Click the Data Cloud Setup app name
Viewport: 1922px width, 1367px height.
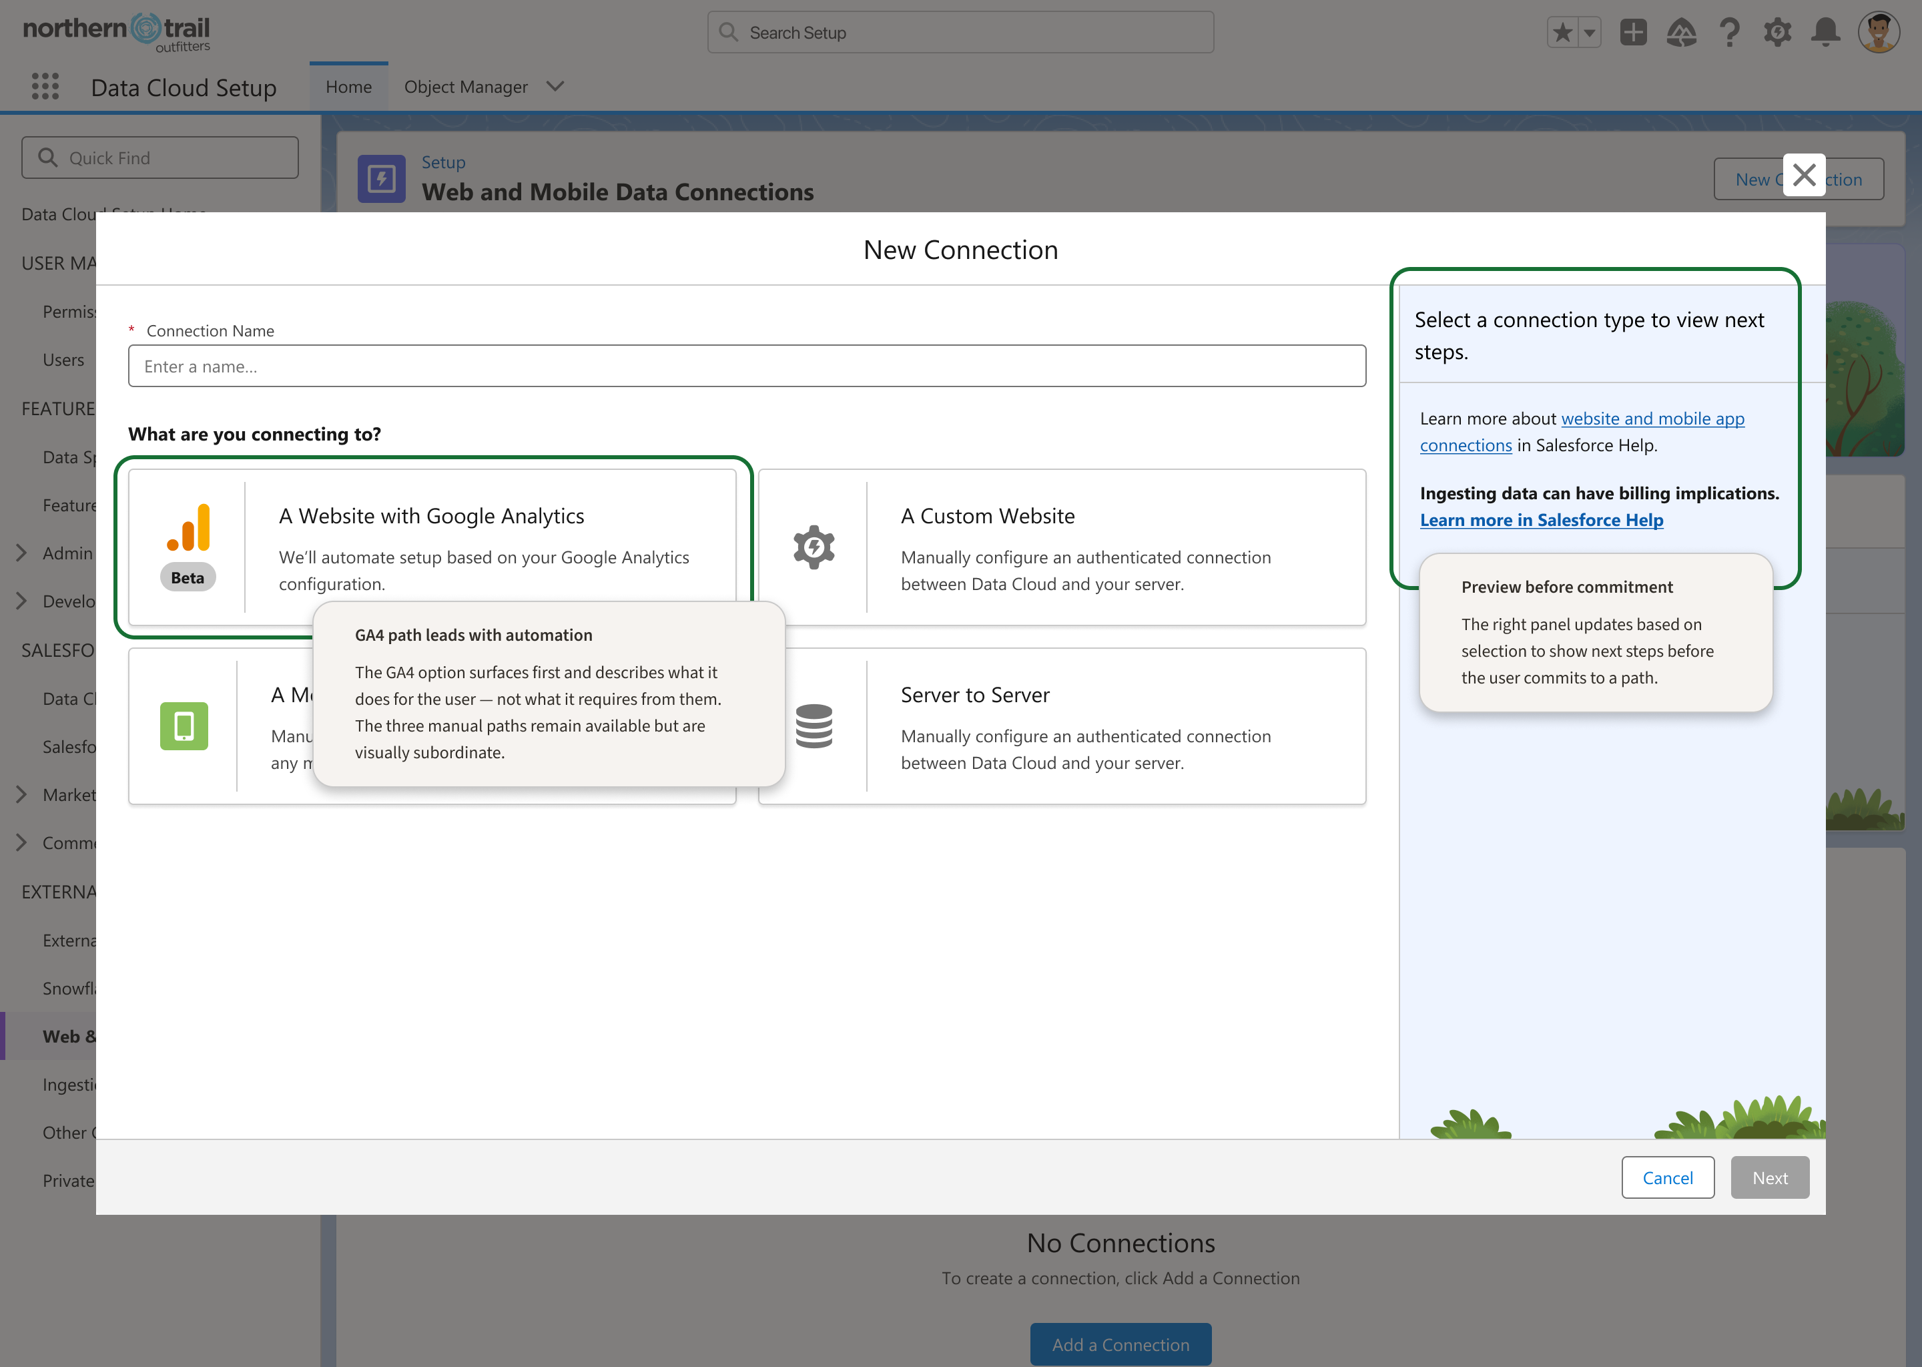click(x=184, y=87)
